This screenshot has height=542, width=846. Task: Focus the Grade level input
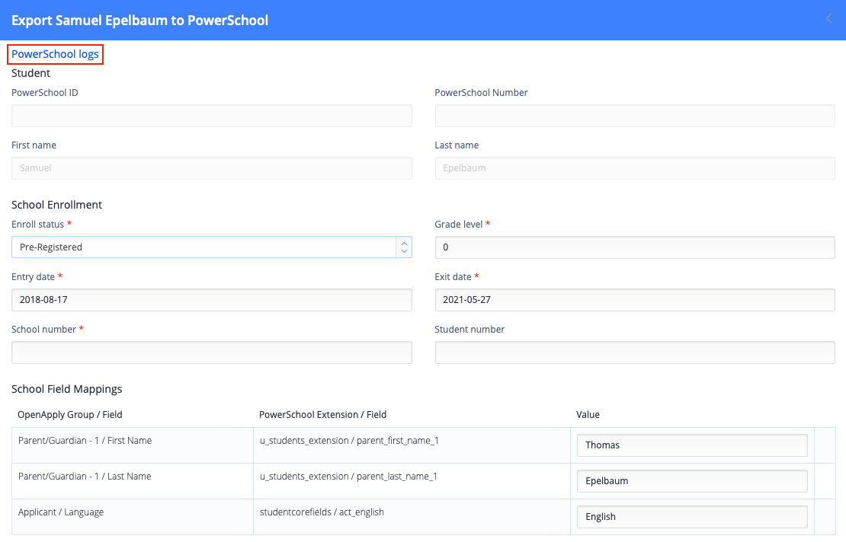pyautogui.click(x=635, y=247)
